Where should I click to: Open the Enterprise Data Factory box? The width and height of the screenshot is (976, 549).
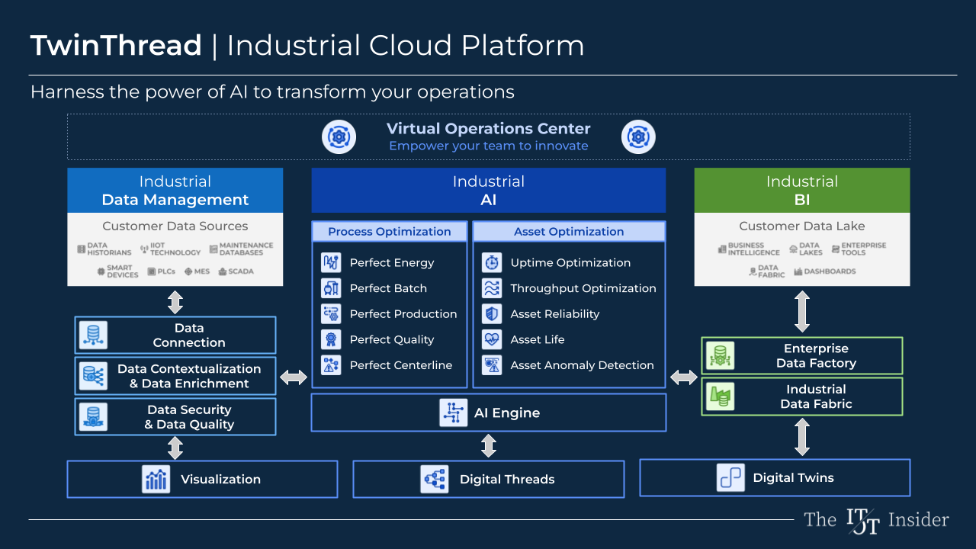point(802,355)
